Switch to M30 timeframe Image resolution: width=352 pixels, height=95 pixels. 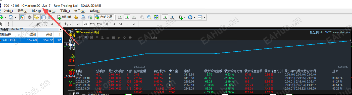point(99,24)
